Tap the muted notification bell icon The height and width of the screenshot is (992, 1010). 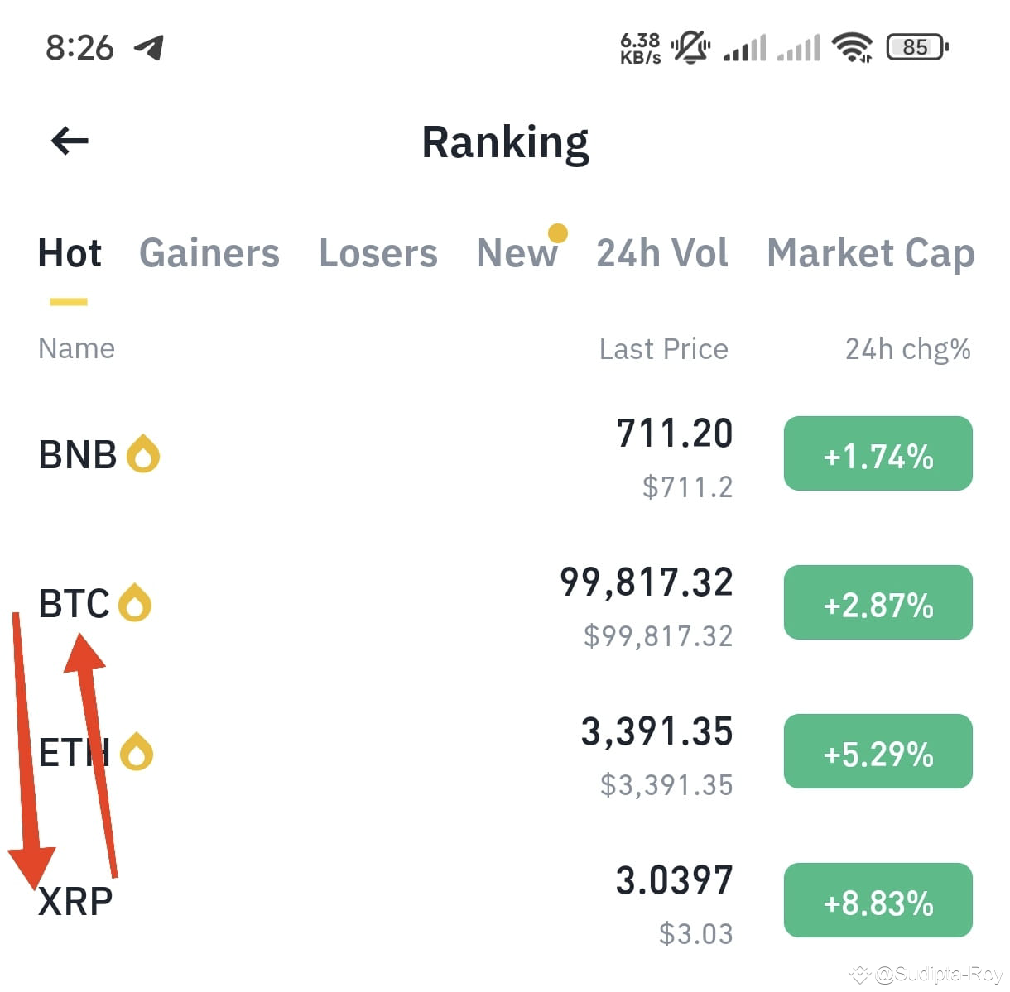coord(692,47)
